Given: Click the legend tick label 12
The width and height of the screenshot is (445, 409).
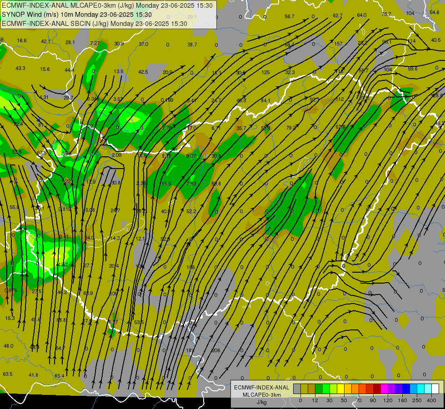Looking at the screenshot, I should click(x=315, y=400).
